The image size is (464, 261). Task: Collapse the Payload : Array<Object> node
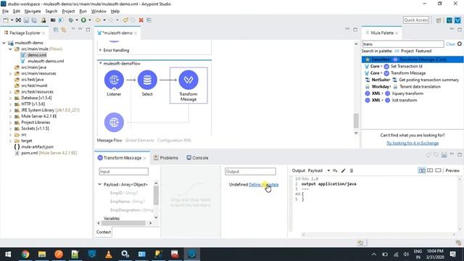point(100,184)
